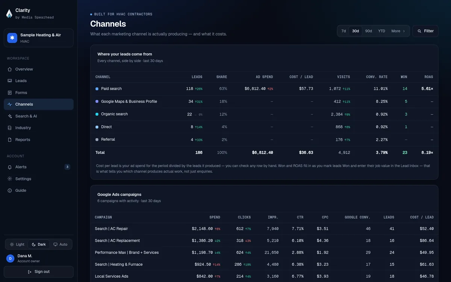Click the Search | AC Replacement campaign
This screenshot has width=451, height=282.
click(117, 241)
